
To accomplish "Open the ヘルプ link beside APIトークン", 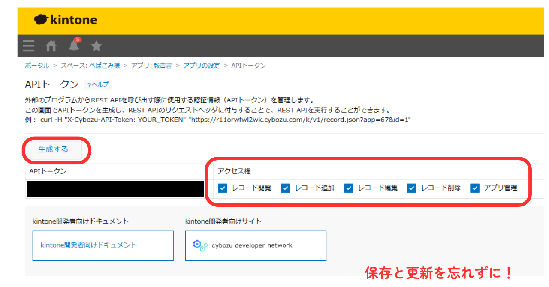I will tap(98, 84).
